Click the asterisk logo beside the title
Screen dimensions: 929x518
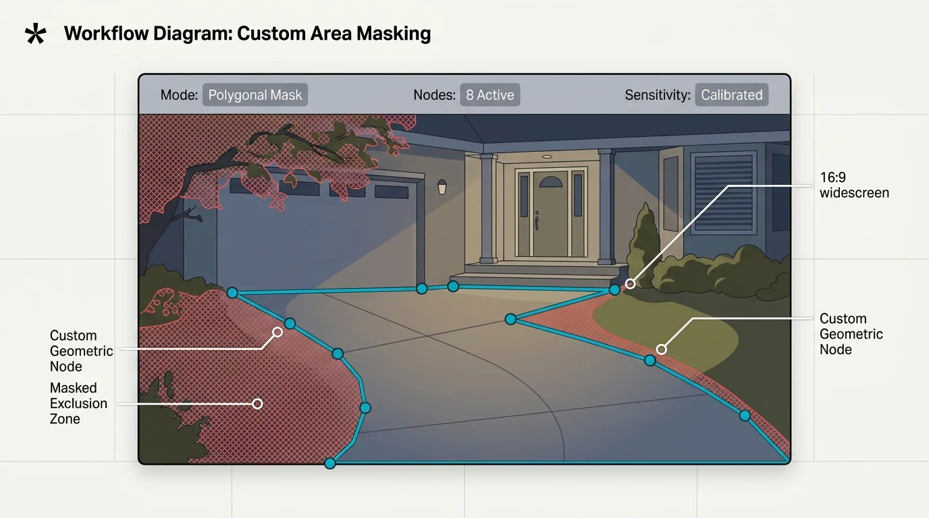pos(35,34)
